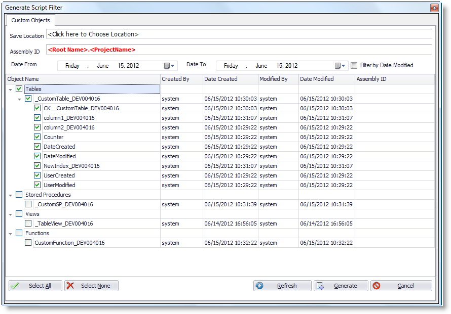Collapse the Stored Procedures node

tap(11, 195)
